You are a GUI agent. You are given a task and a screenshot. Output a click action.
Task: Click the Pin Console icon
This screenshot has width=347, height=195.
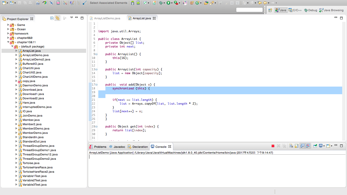coord(315,146)
